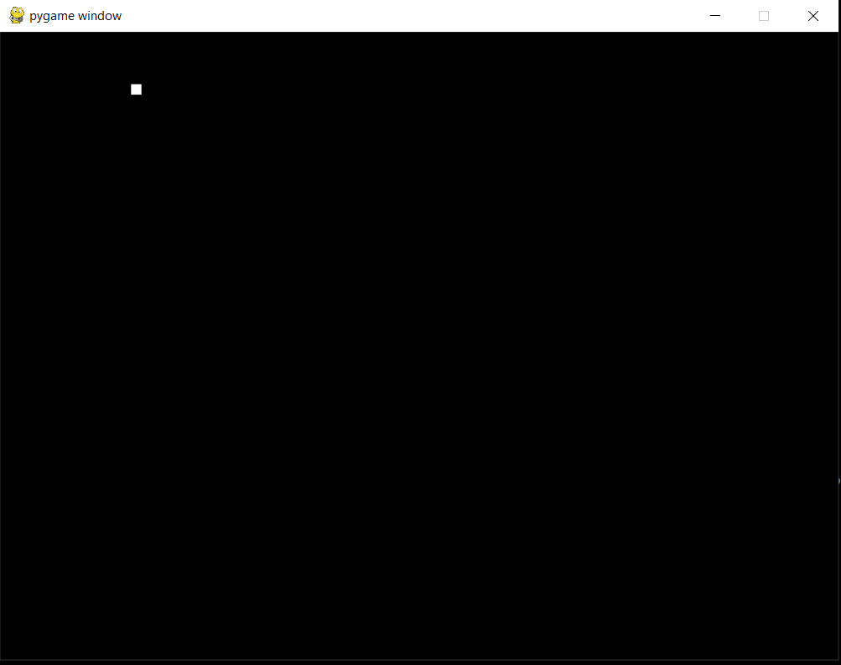Click the white square on the canvas

tap(137, 90)
